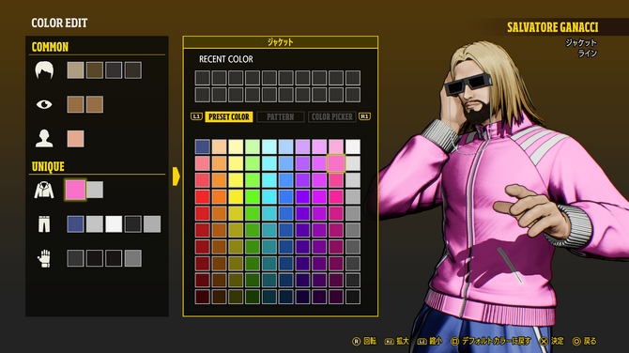Select the gray second jacket swatch
The height and width of the screenshot is (353, 629).
95,190
